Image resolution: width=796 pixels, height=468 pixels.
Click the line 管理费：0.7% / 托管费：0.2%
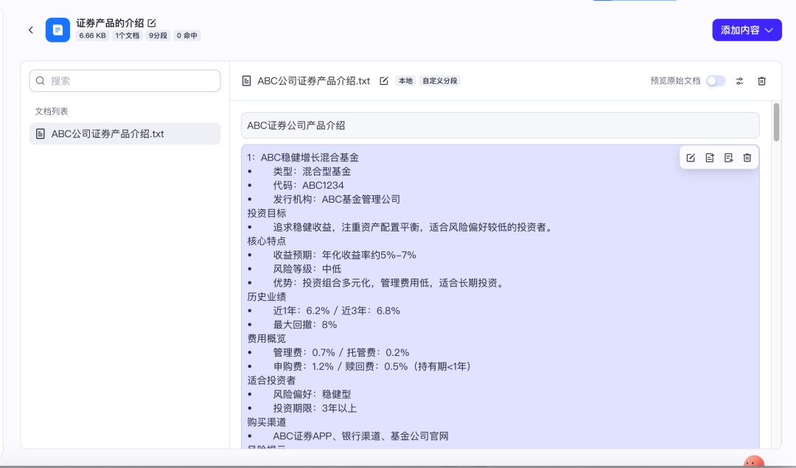[341, 353]
